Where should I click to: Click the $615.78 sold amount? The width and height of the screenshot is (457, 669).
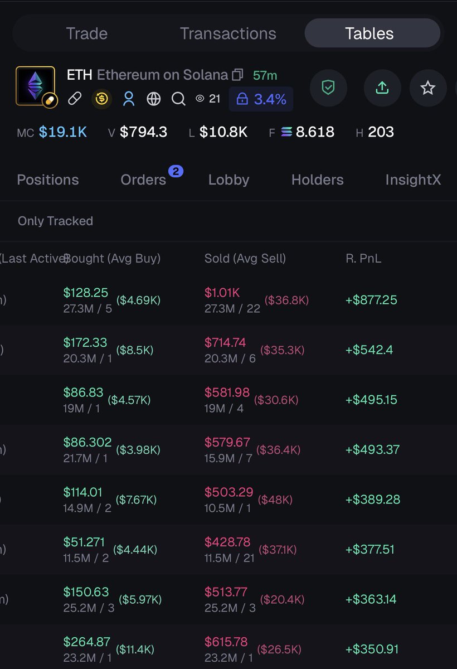coord(226,642)
